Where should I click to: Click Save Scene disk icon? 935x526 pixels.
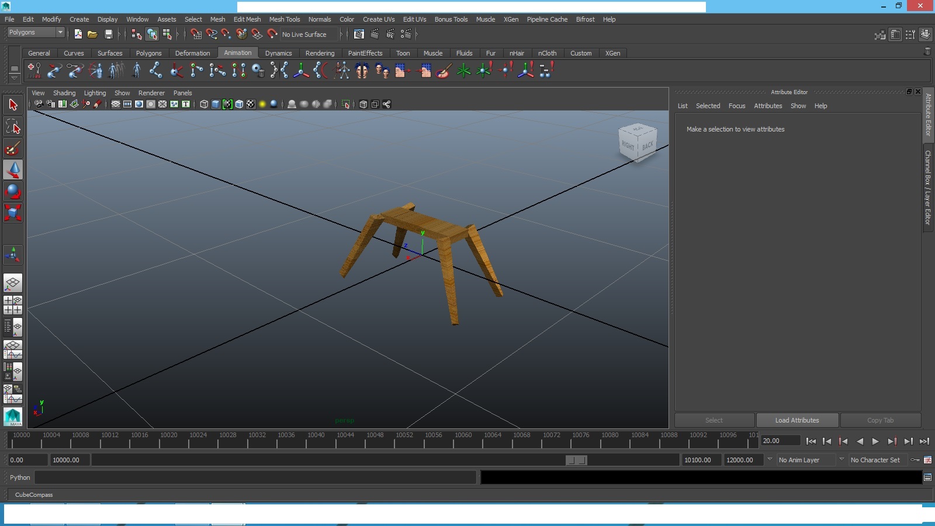point(108,34)
